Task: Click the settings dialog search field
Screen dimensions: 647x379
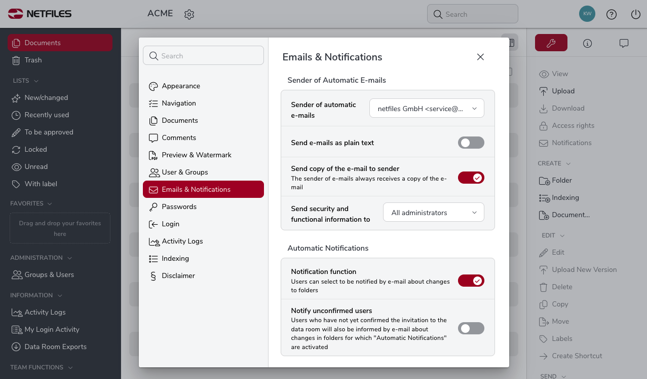Action: point(203,56)
